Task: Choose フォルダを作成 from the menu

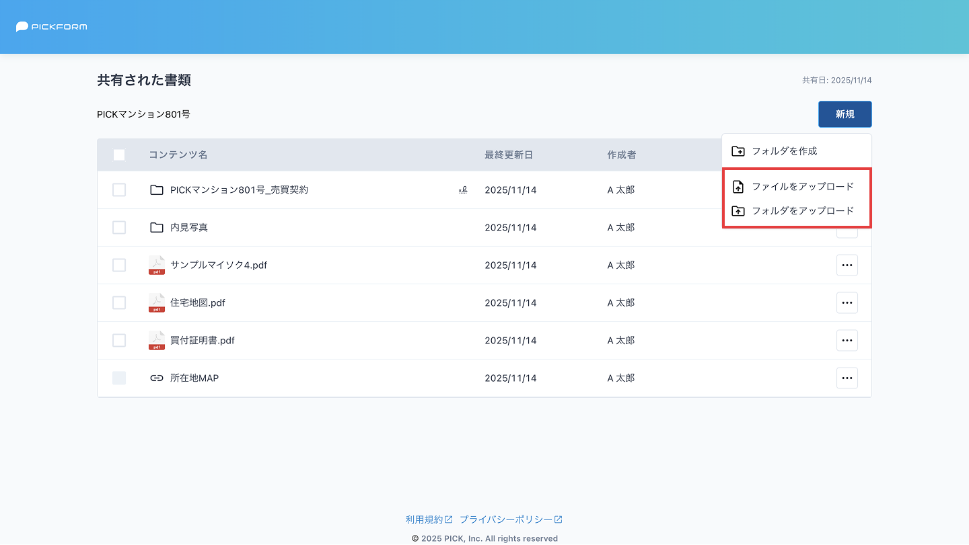Action: (784, 151)
